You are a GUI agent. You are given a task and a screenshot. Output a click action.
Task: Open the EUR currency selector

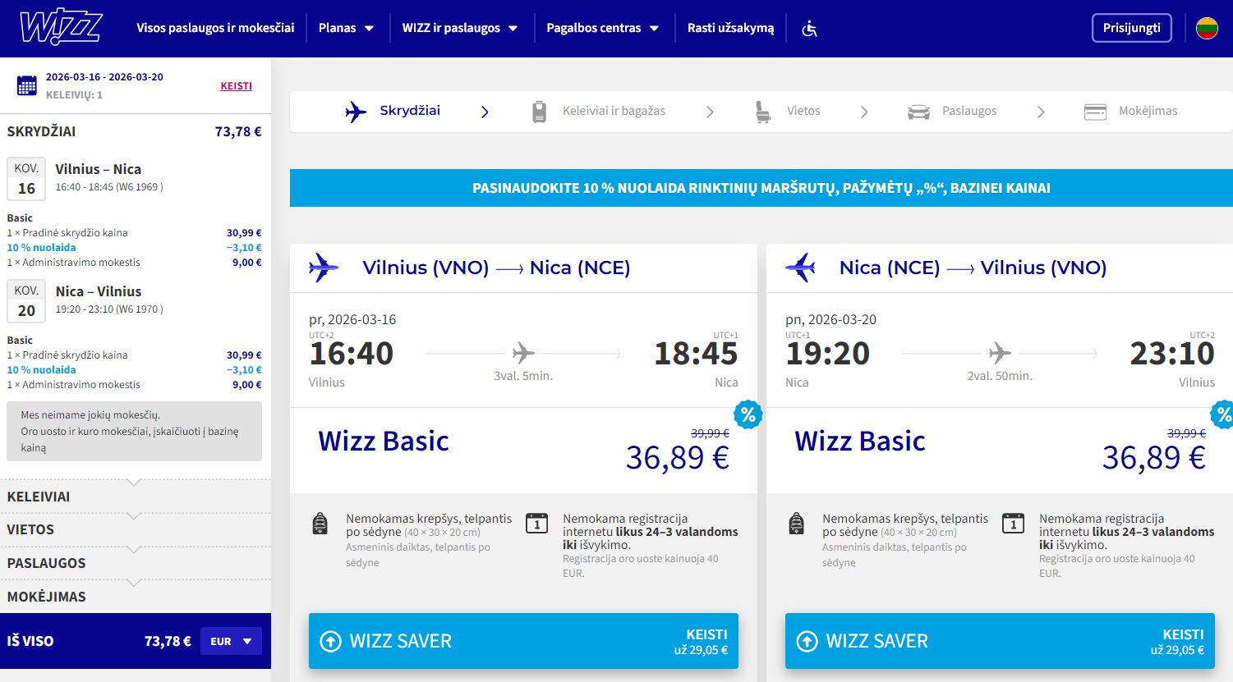(x=231, y=641)
